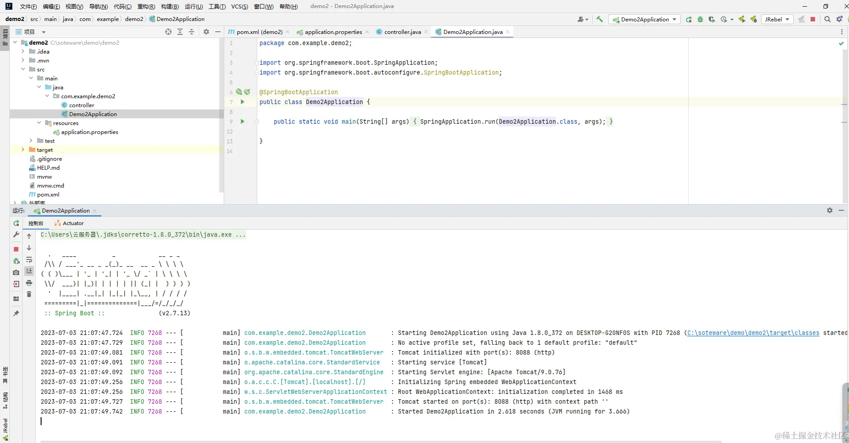Open the profiler dropdown arrow
The width and height of the screenshot is (849, 443).
(732, 19)
